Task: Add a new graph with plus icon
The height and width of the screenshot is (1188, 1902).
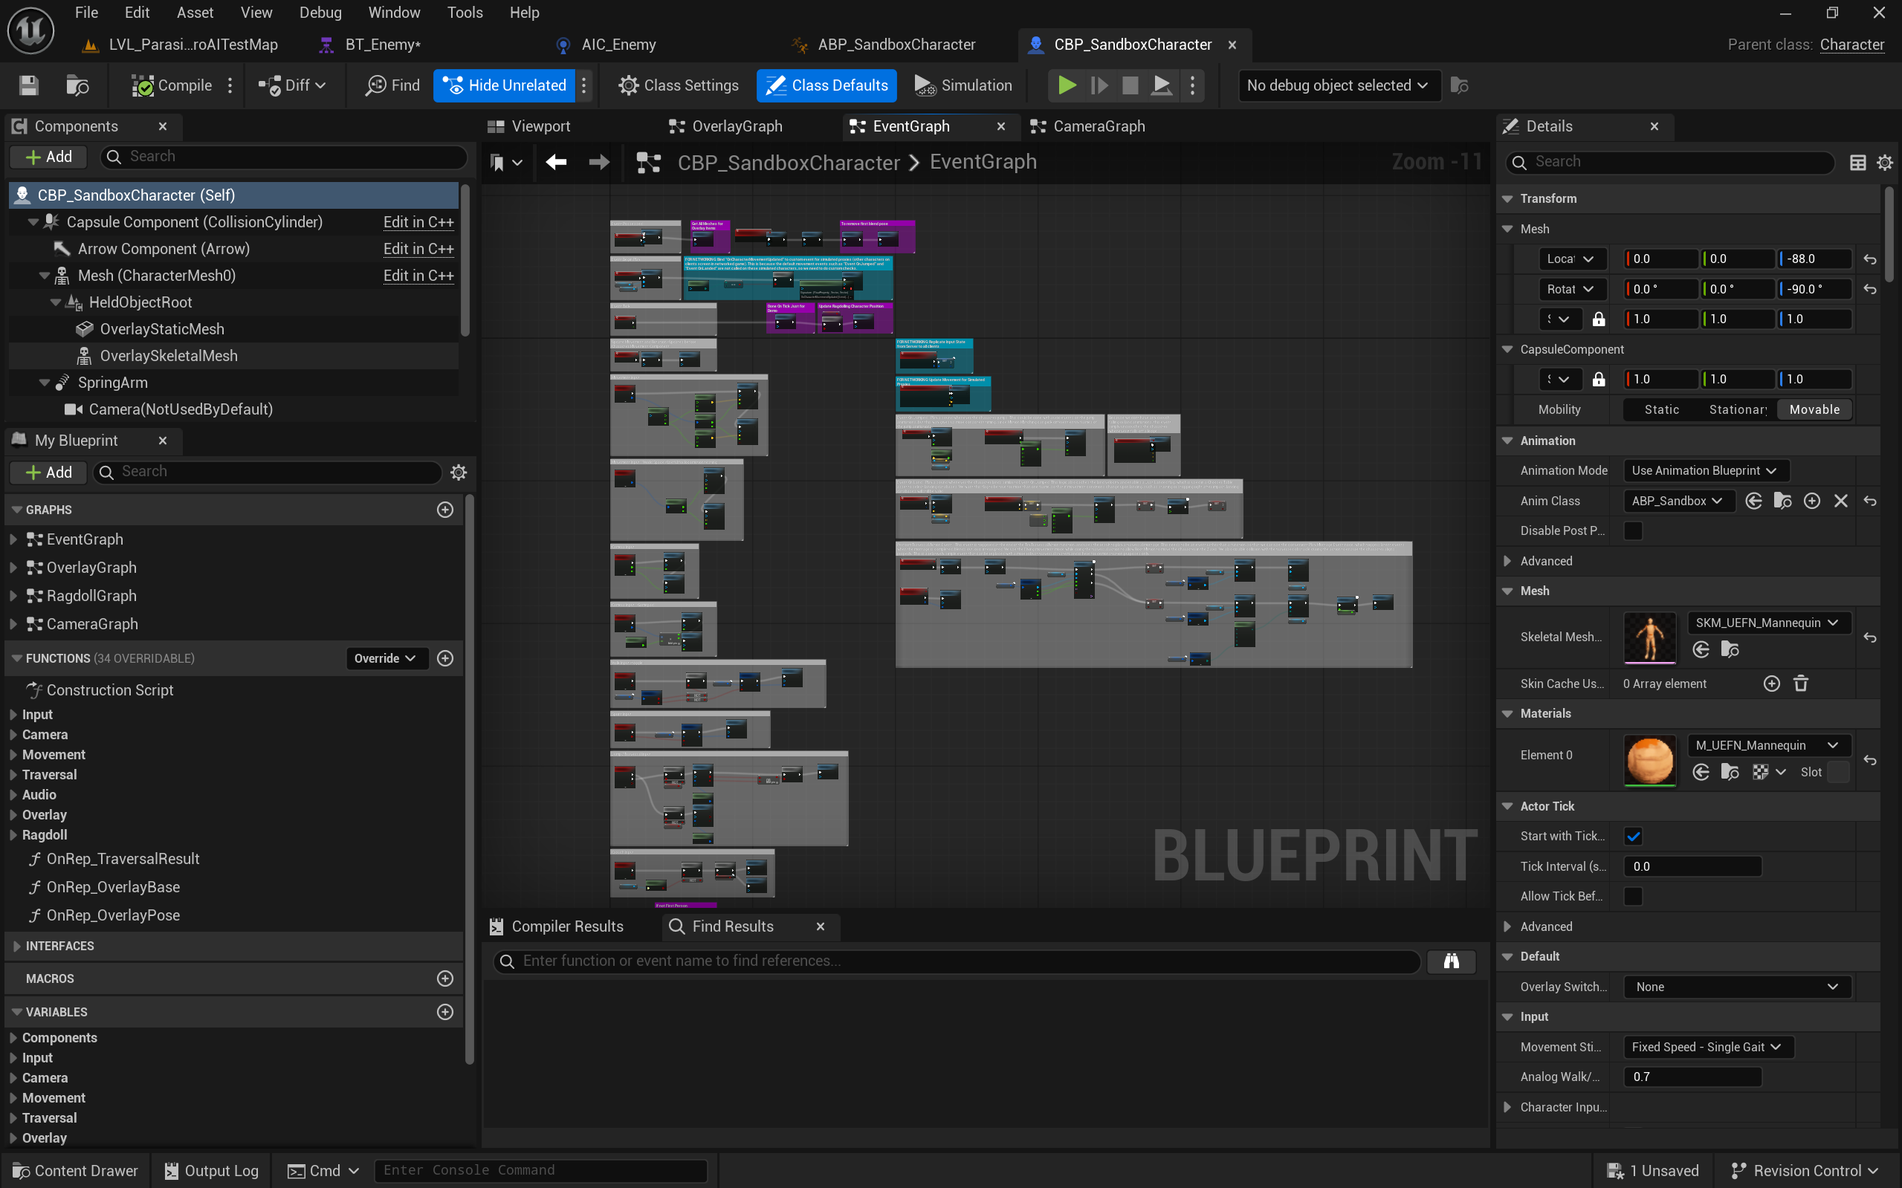Action: (445, 509)
